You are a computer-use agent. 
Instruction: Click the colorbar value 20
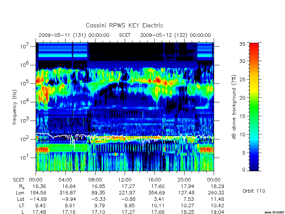click(x=242, y=97)
